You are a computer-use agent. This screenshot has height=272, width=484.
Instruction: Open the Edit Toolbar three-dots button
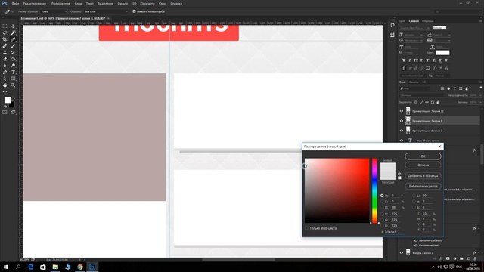tap(5, 91)
